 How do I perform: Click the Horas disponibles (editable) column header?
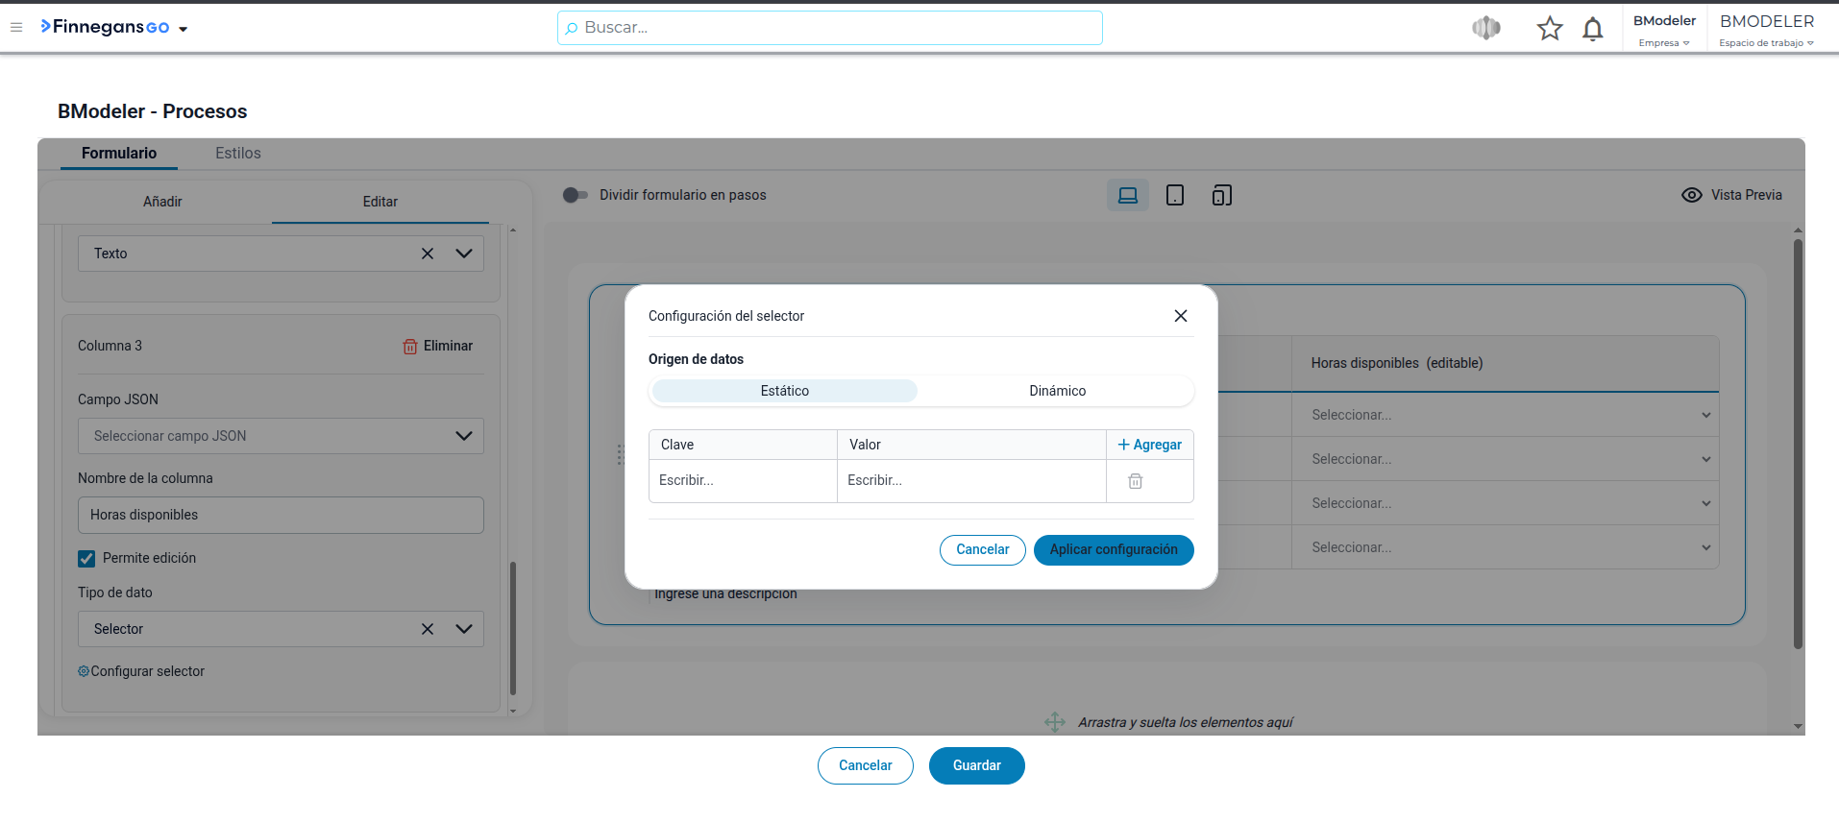1506,363
